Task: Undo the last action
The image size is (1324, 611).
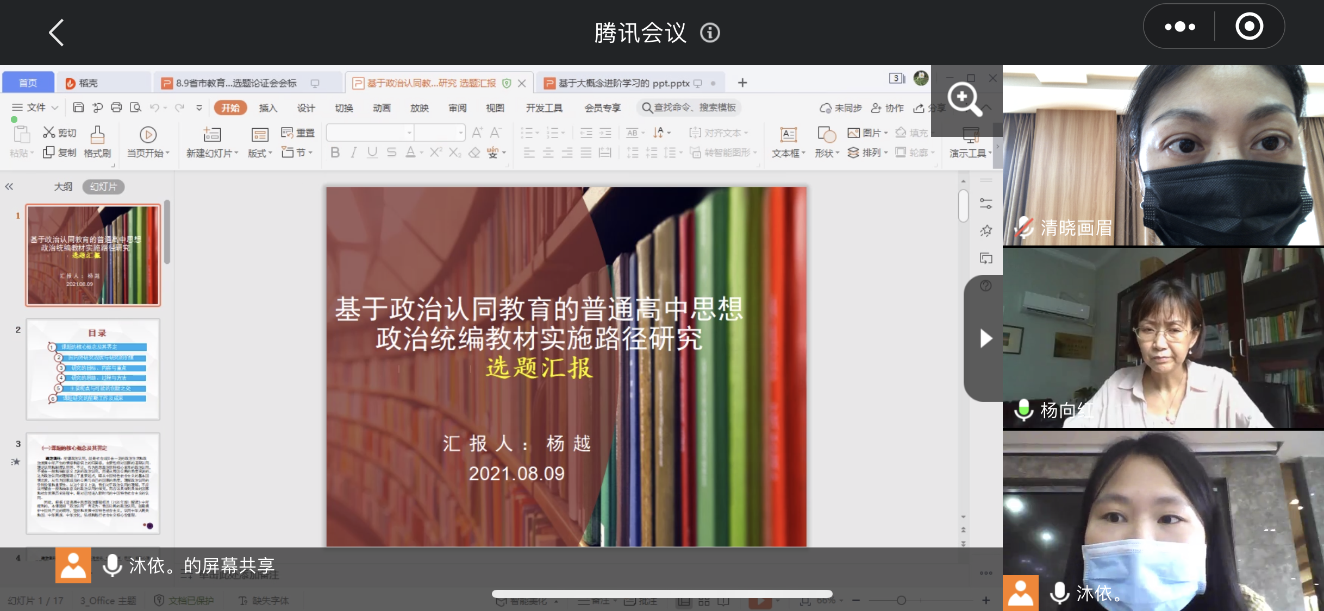Action: pyautogui.click(x=155, y=108)
